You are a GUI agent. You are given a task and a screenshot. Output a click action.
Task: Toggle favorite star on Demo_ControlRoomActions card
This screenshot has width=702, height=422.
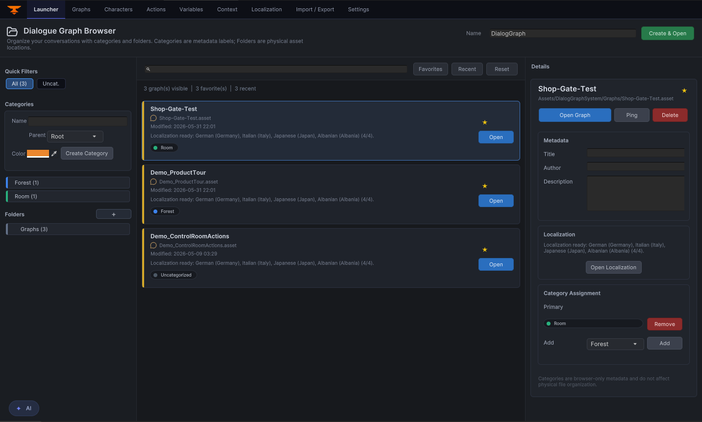(485, 250)
